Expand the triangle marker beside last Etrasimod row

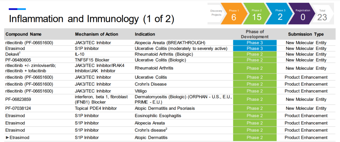7,138
